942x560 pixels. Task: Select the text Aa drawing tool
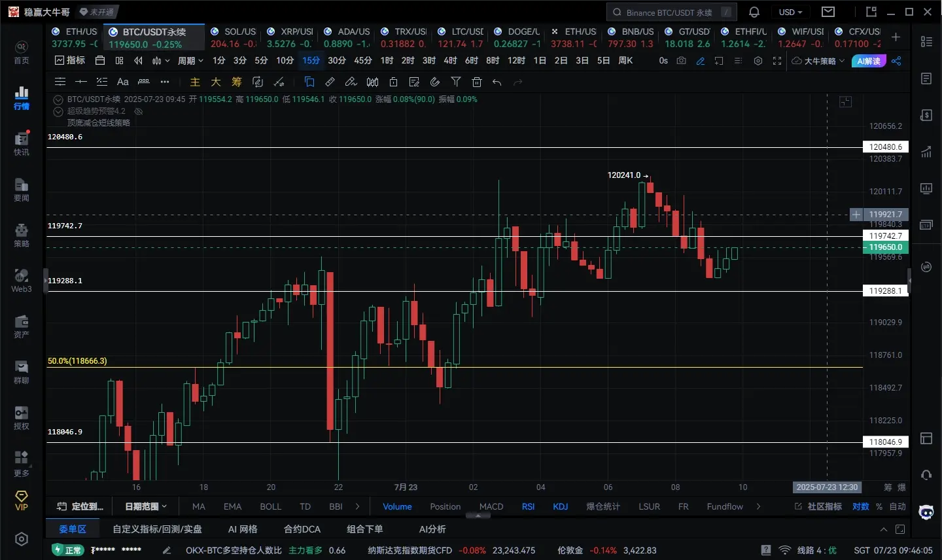[122, 82]
